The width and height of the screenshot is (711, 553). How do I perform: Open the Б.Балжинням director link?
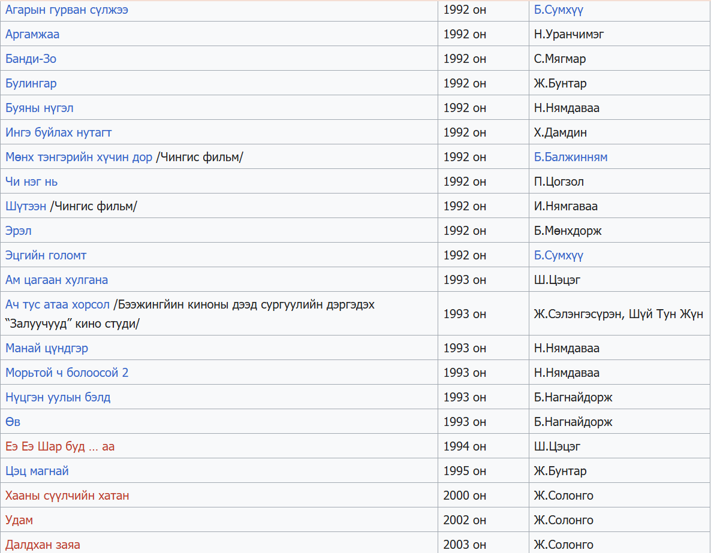[x=571, y=157]
